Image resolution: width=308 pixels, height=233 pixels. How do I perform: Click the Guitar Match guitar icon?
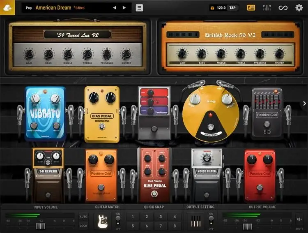(x=103, y=221)
